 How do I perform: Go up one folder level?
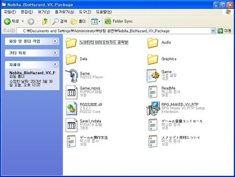(45, 22)
